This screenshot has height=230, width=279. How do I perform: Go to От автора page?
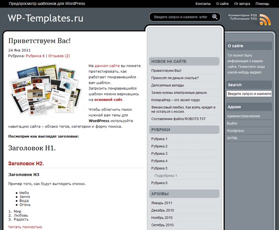(242, 3)
